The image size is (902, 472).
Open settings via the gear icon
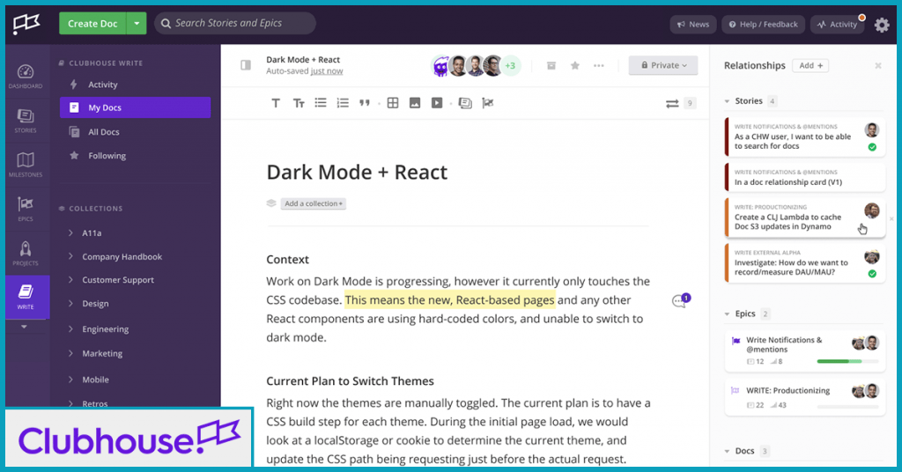pyautogui.click(x=882, y=25)
